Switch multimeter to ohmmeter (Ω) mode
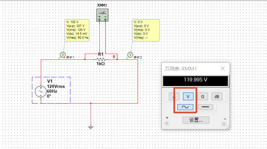This screenshot has width=267, height=149. tap(203, 97)
